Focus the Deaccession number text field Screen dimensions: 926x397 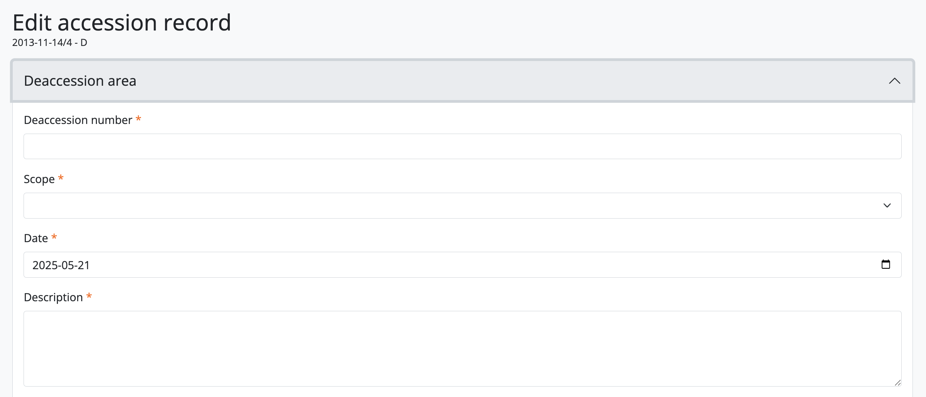[462, 146]
